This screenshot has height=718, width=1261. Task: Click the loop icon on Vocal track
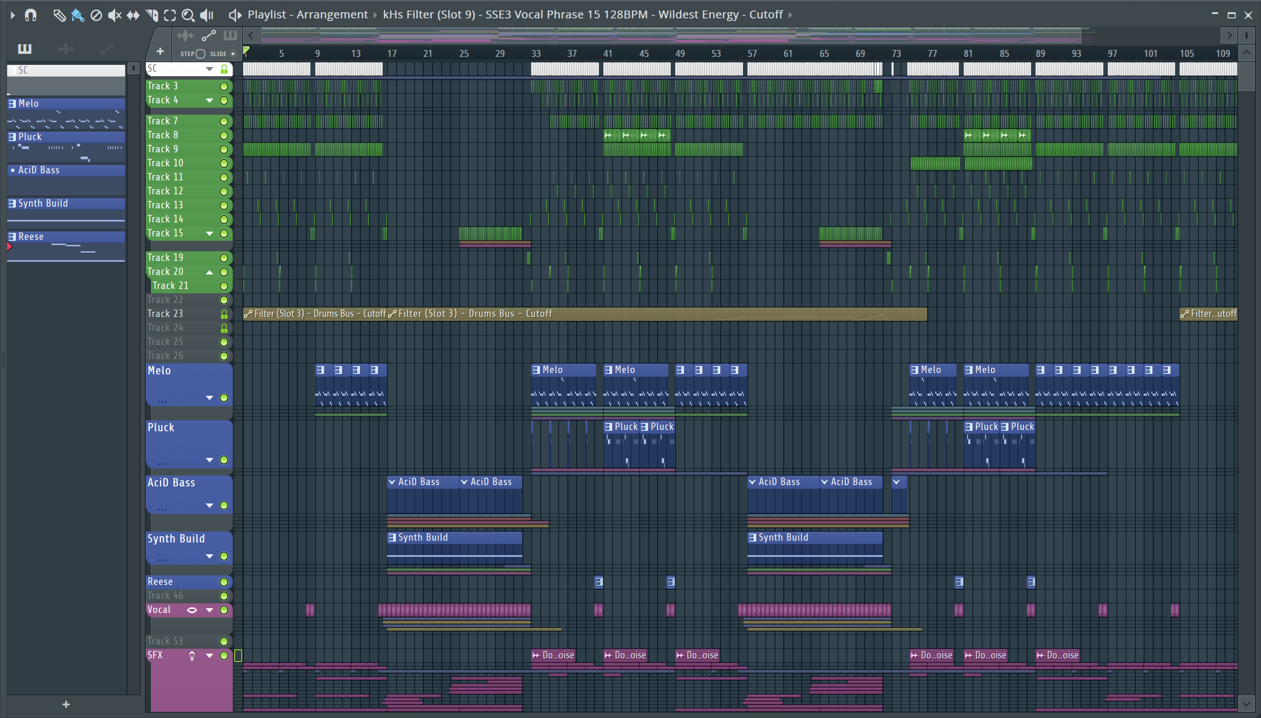(192, 610)
